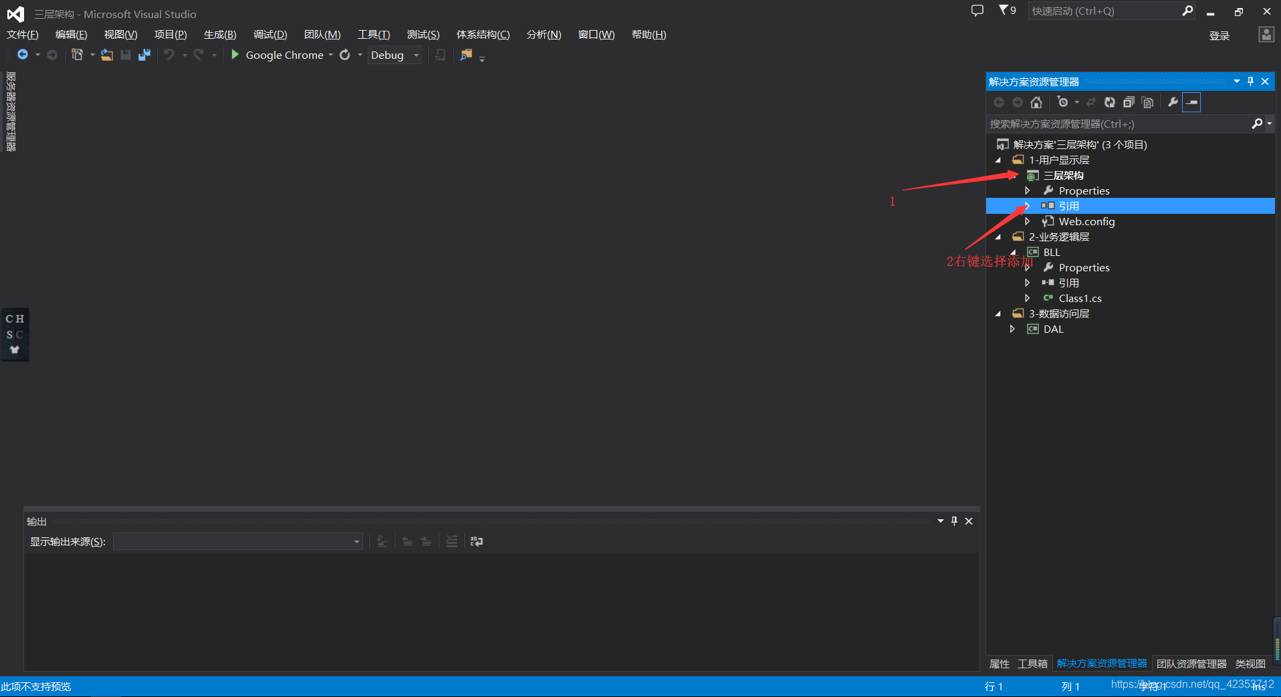Select the 三层架构 web project node
The image size is (1281, 697).
click(1063, 176)
